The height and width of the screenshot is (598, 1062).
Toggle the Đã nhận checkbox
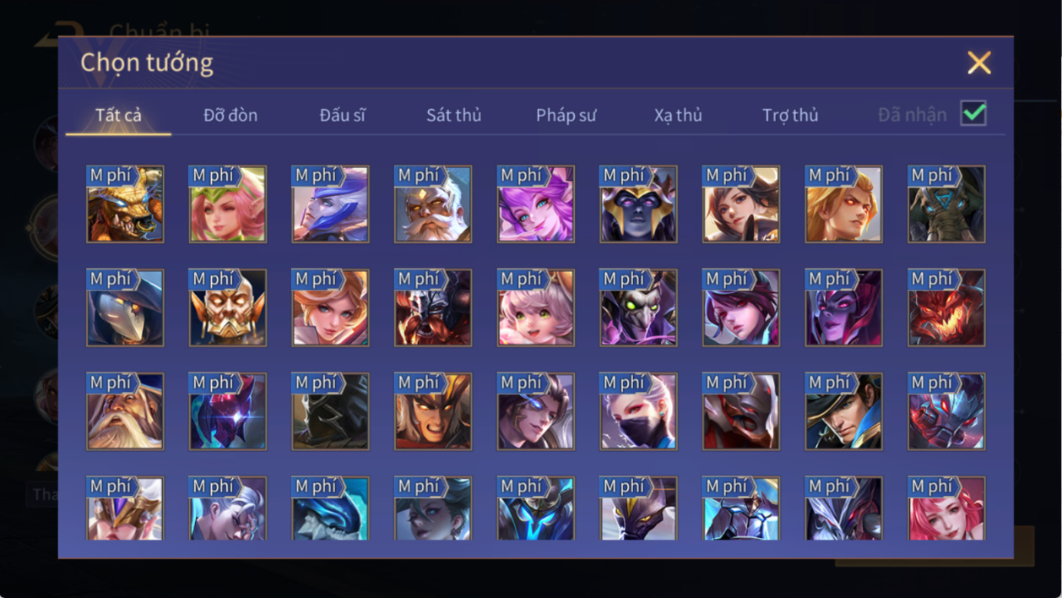pyautogui.click(x=973, y=113)
